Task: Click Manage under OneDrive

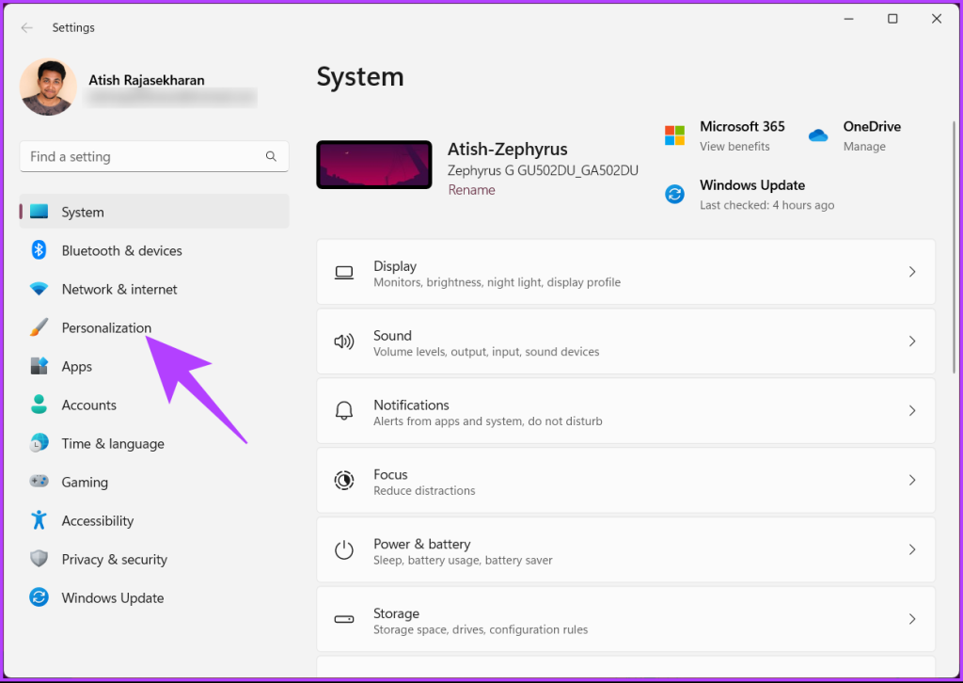Action: coord(864,147)
